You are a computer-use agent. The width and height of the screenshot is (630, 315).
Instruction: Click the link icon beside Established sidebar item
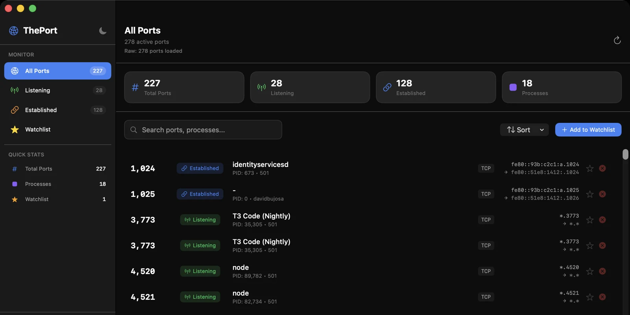(15, 110)
